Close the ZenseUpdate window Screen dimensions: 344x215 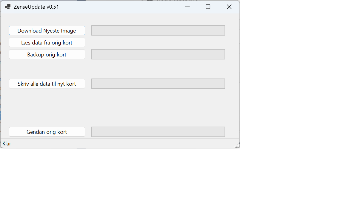coord(229,7)
